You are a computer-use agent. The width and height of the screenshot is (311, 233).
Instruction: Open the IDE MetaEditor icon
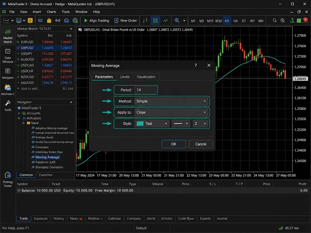(40, 21)
